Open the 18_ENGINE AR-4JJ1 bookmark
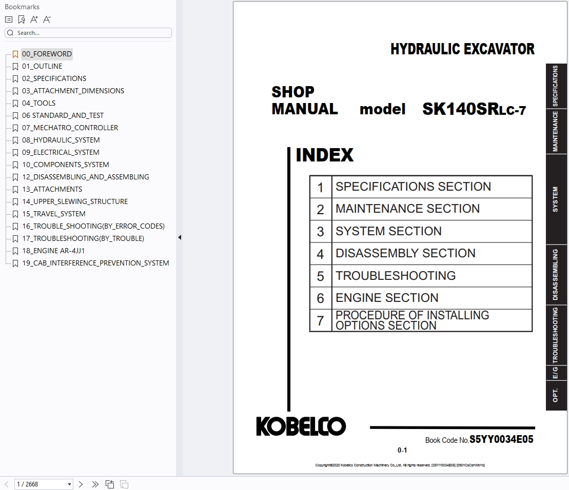This screenshot has width=569, height=490. pyautogui.click(x=53, y=251)
